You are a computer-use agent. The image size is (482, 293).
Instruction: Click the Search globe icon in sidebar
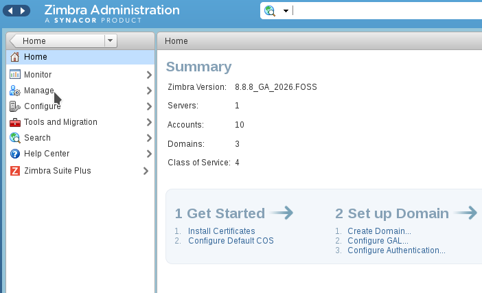click(14, 138)
